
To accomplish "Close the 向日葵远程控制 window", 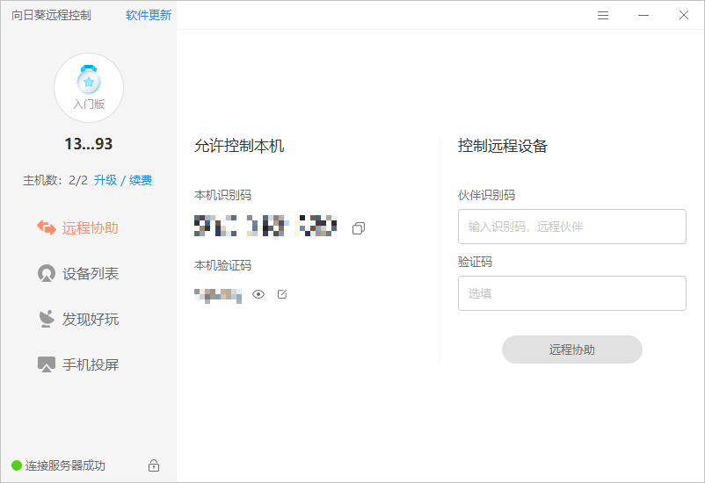I will coord(684,15).
